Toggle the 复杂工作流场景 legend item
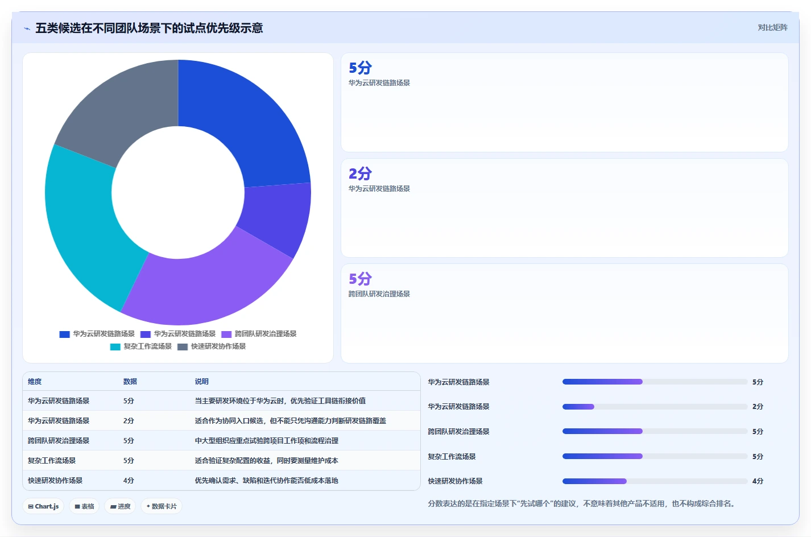811x537 pixels. pyautogui.click(x=141, y=346)
